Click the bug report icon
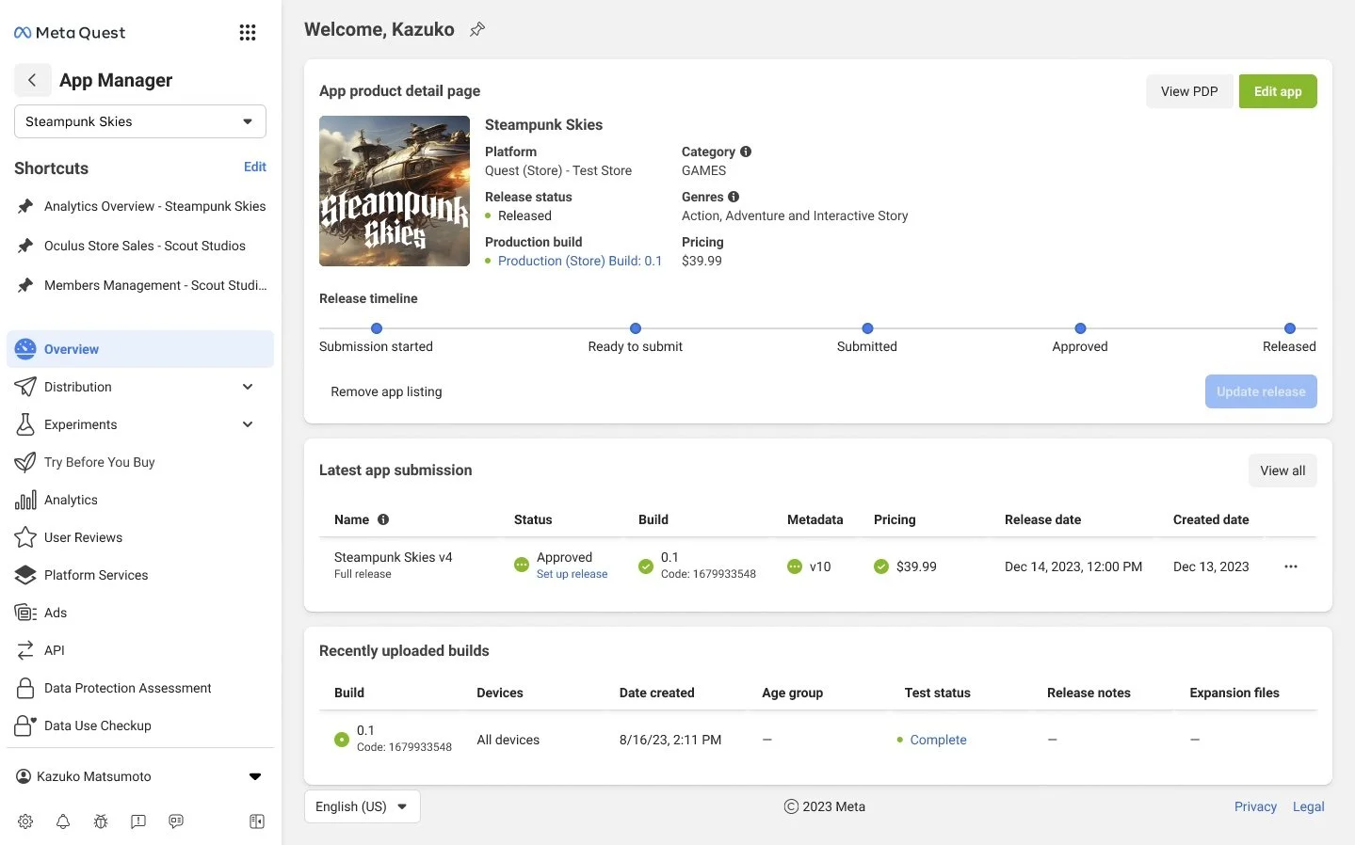Screen dimensions: 1355x845 tap(101, 821)
